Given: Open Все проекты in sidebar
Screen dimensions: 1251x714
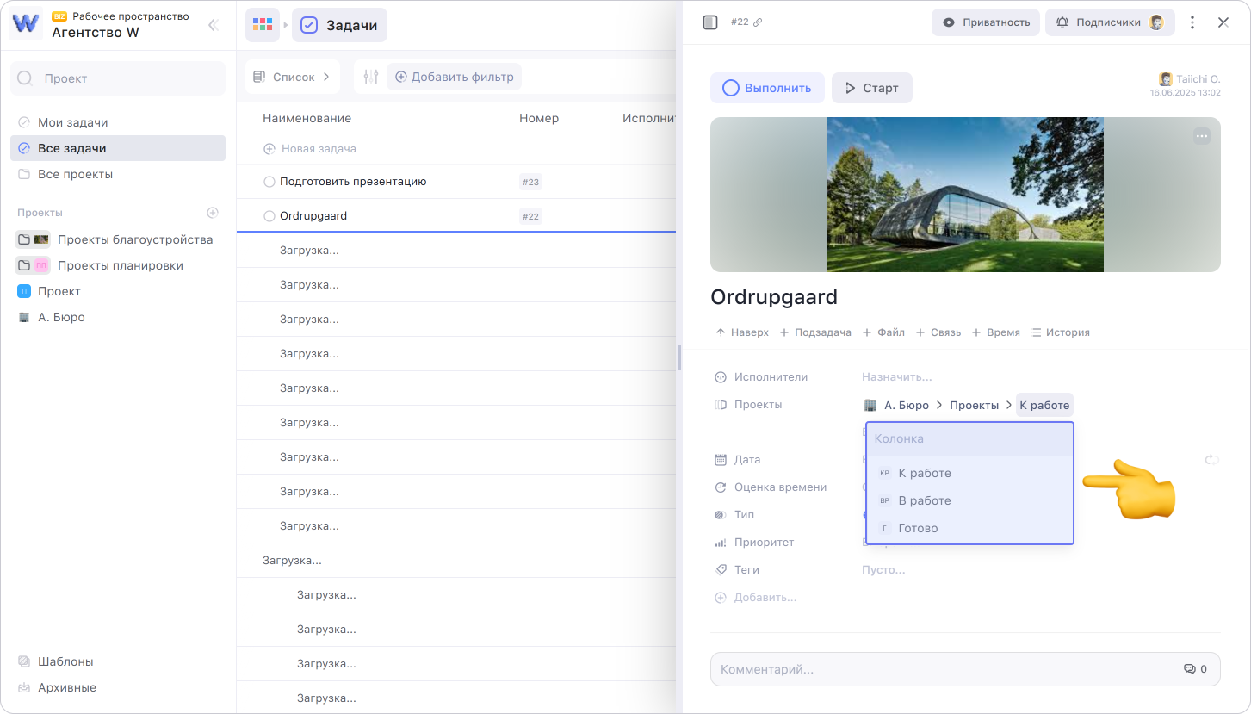Looking at the screenshot, I should (118, 174).
